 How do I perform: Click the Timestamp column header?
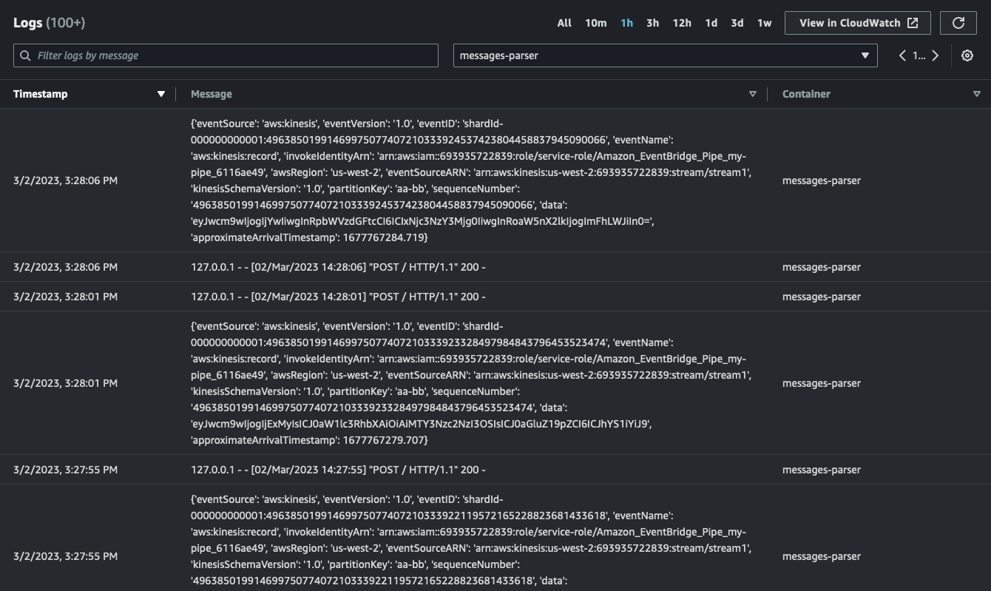click(41, 94)
